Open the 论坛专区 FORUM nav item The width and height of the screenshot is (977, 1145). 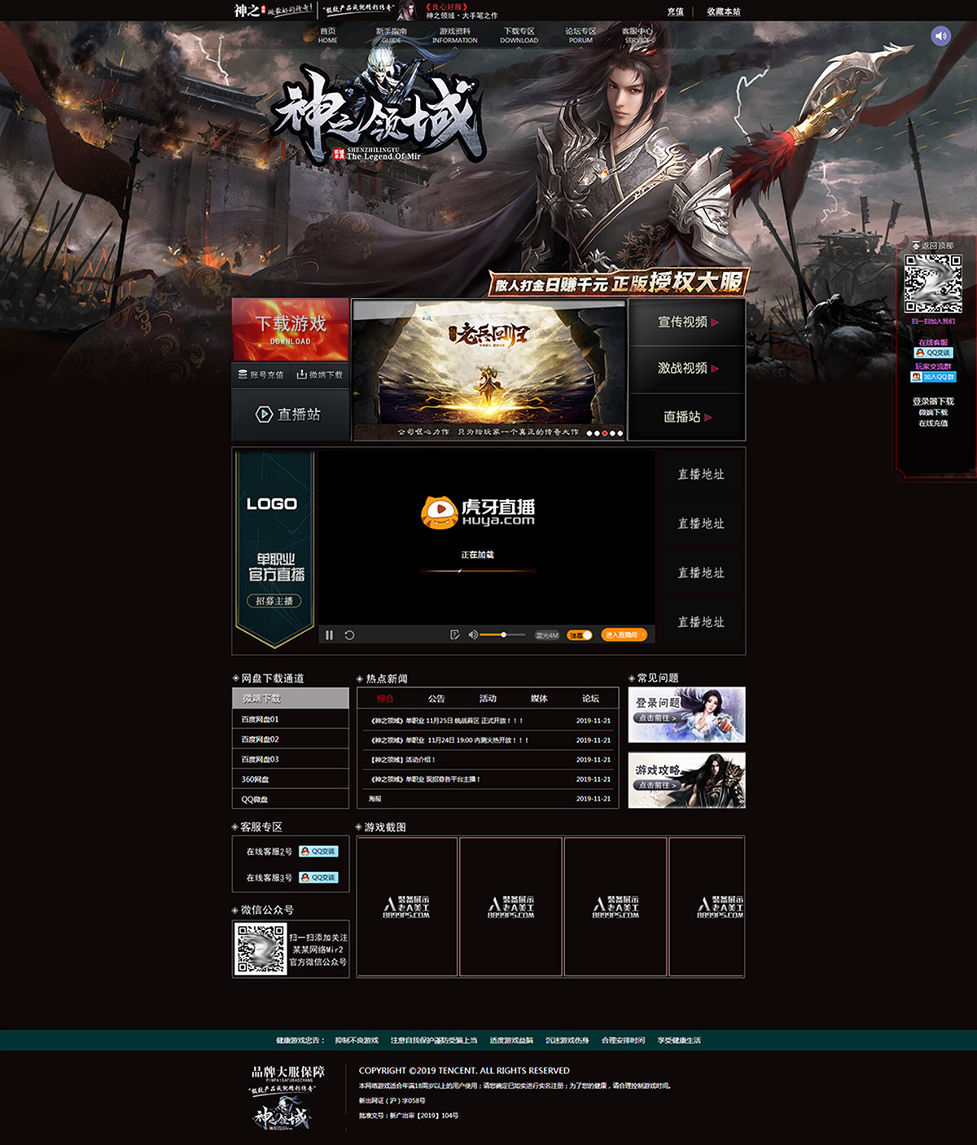tap(581, 35)
